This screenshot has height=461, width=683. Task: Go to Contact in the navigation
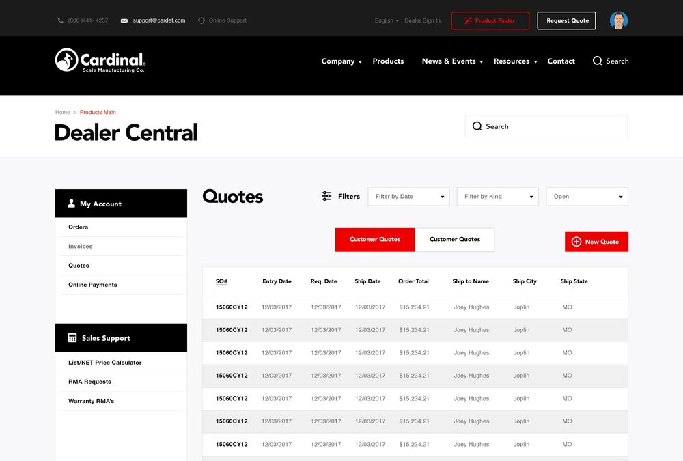click(x=561, y=61)
